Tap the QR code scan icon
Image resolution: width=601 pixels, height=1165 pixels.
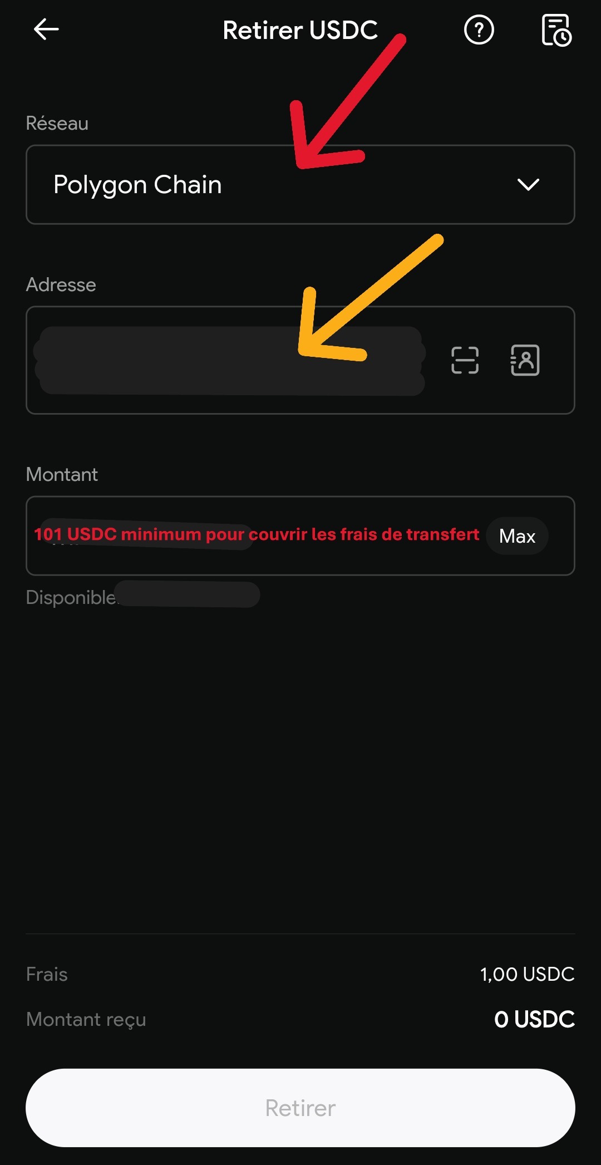(x=465, y=360)
